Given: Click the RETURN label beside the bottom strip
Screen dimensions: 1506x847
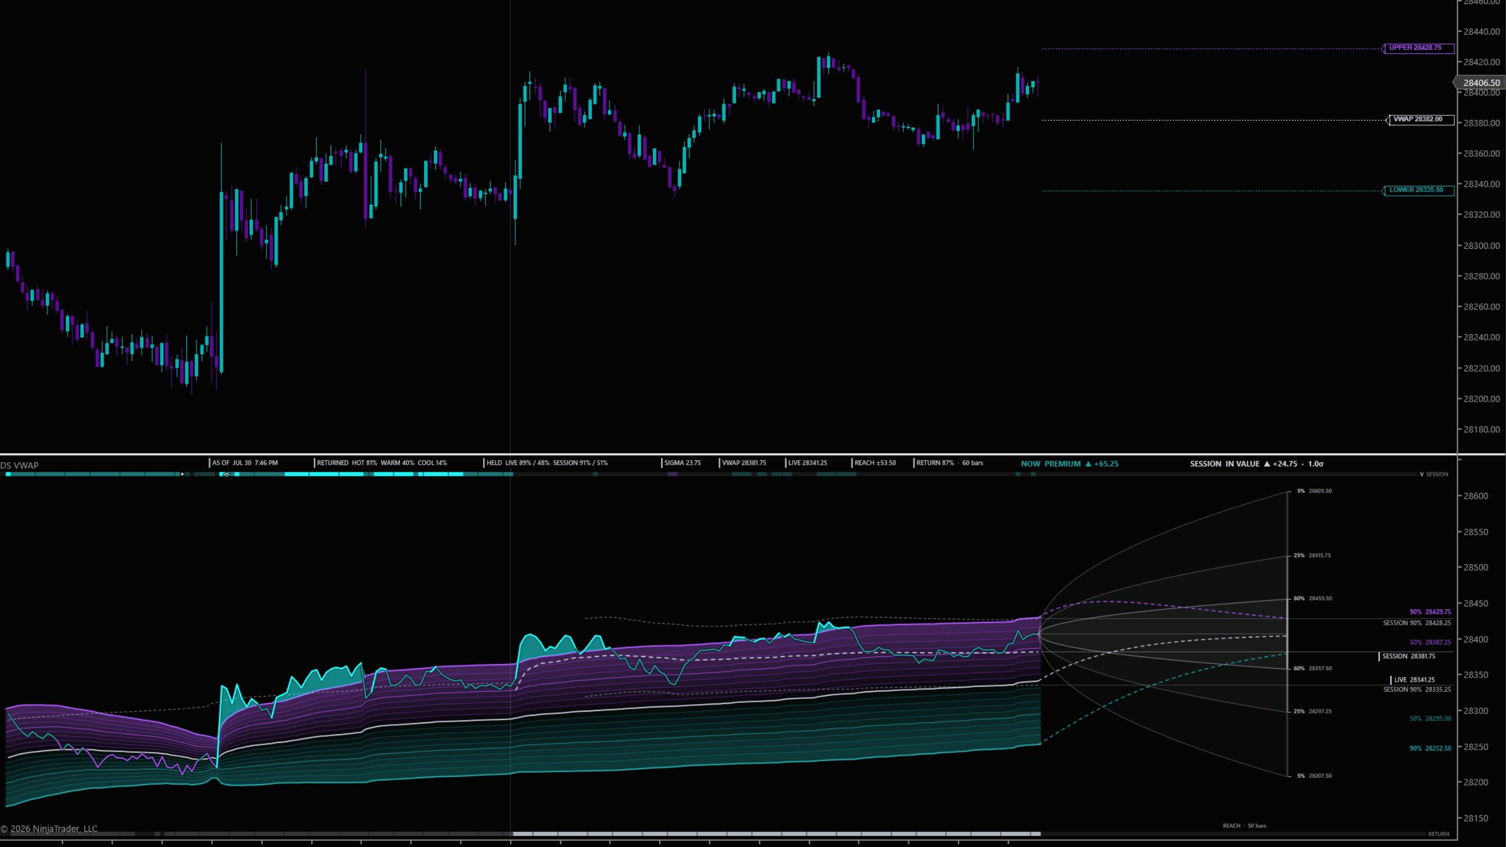Looking at the screenshot, I should coord(1438,834).
